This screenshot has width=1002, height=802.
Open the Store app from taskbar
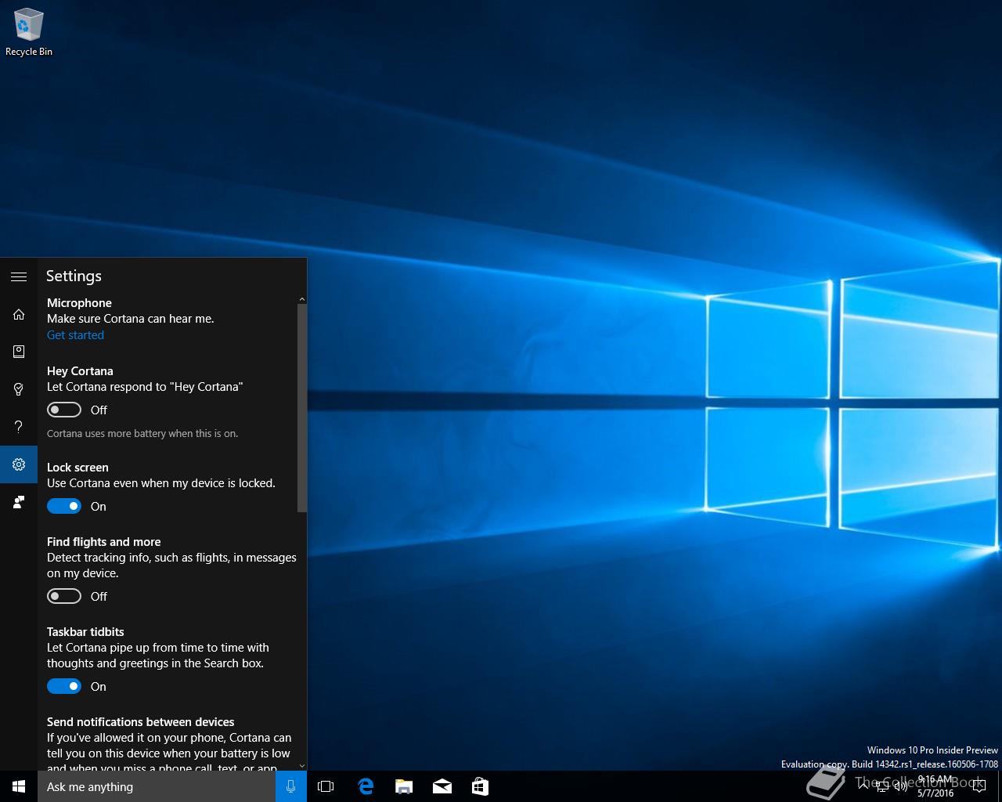pos(480,786)
